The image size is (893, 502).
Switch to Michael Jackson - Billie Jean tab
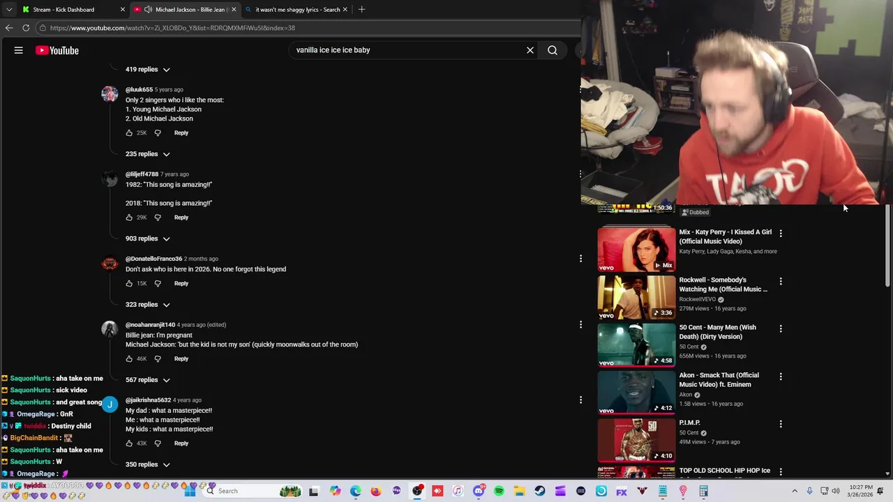pos(186,10)
